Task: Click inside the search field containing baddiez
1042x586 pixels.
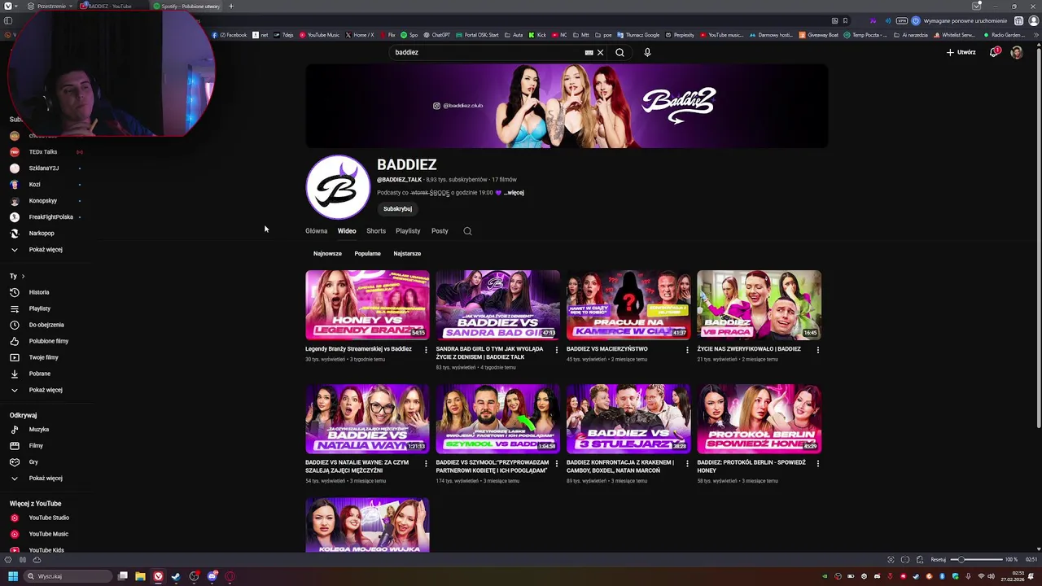Action: (487, 52)
